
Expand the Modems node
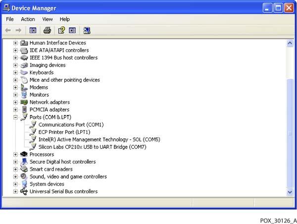(x=15, y=87)
